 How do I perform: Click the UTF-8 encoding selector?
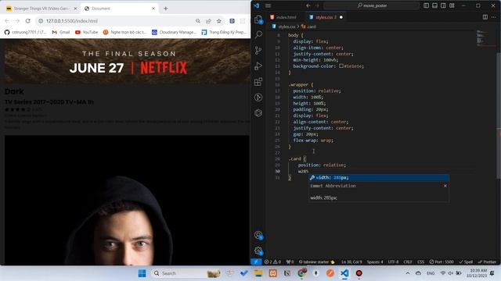pyautogui.click(x=393, y=262)
